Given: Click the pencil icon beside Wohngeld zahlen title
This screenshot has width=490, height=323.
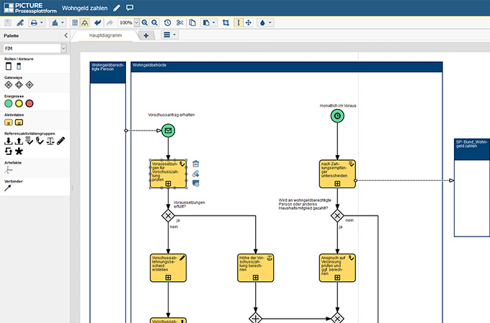Looking at the screenshot, I should click(117, 8).
